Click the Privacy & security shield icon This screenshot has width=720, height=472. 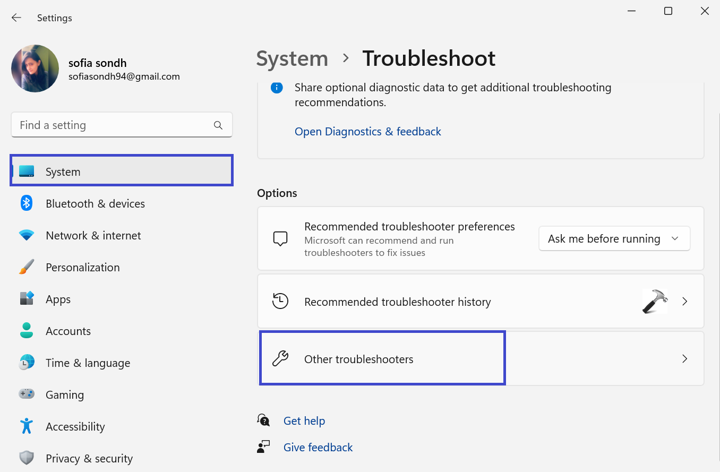pyautogui.click(x=27, y=458)
